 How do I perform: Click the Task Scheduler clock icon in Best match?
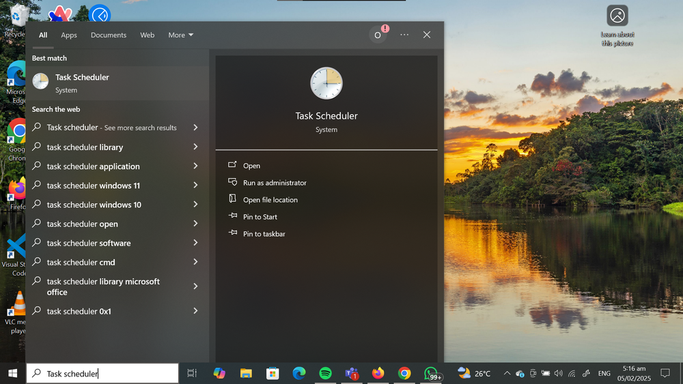coord(41,83)
